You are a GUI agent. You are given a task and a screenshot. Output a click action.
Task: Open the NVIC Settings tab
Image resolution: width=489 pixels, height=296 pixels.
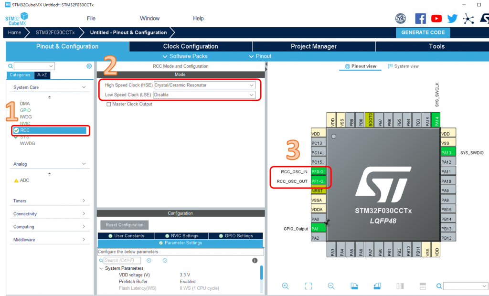click(x=181, y=236)
